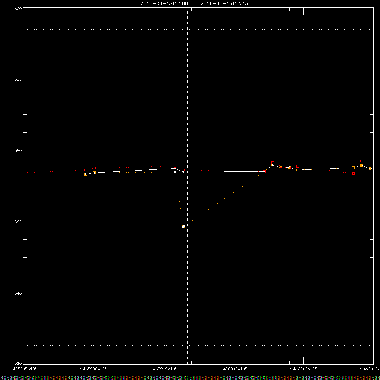Click the y-axis label 540
Image resolution: width=380 pixels, height=380 pixels.
[x=18, y=293]
